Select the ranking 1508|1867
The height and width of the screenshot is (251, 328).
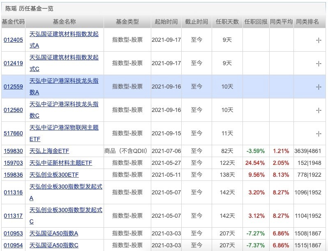point(308,233)
